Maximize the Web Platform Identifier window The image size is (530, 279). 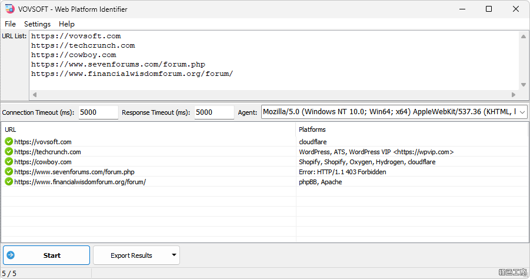click(x=489, y=9)
